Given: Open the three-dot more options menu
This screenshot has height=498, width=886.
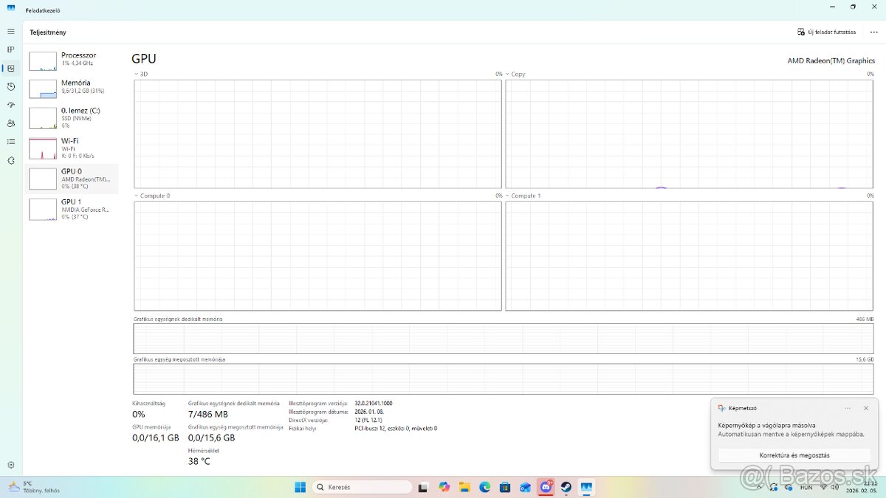Looking at the screenshot, I should 873,32.
